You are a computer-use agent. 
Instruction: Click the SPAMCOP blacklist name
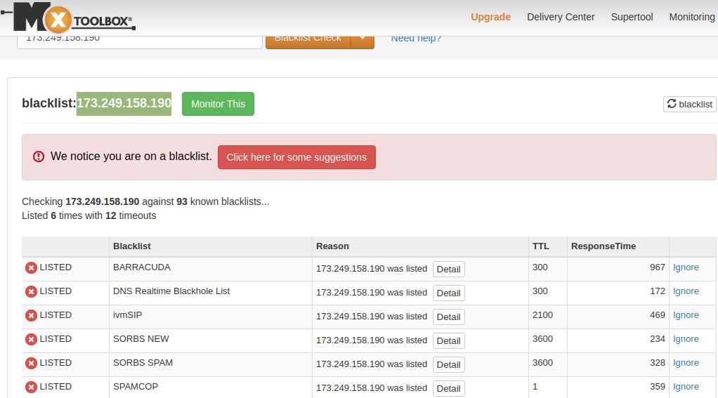(x=136, y=387)
